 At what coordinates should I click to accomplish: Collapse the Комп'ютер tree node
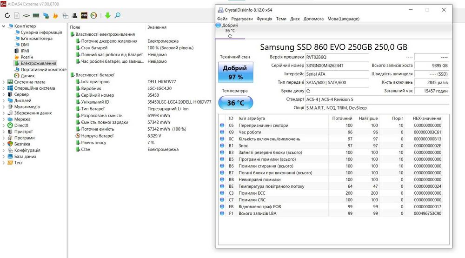[x=4, y=26]
